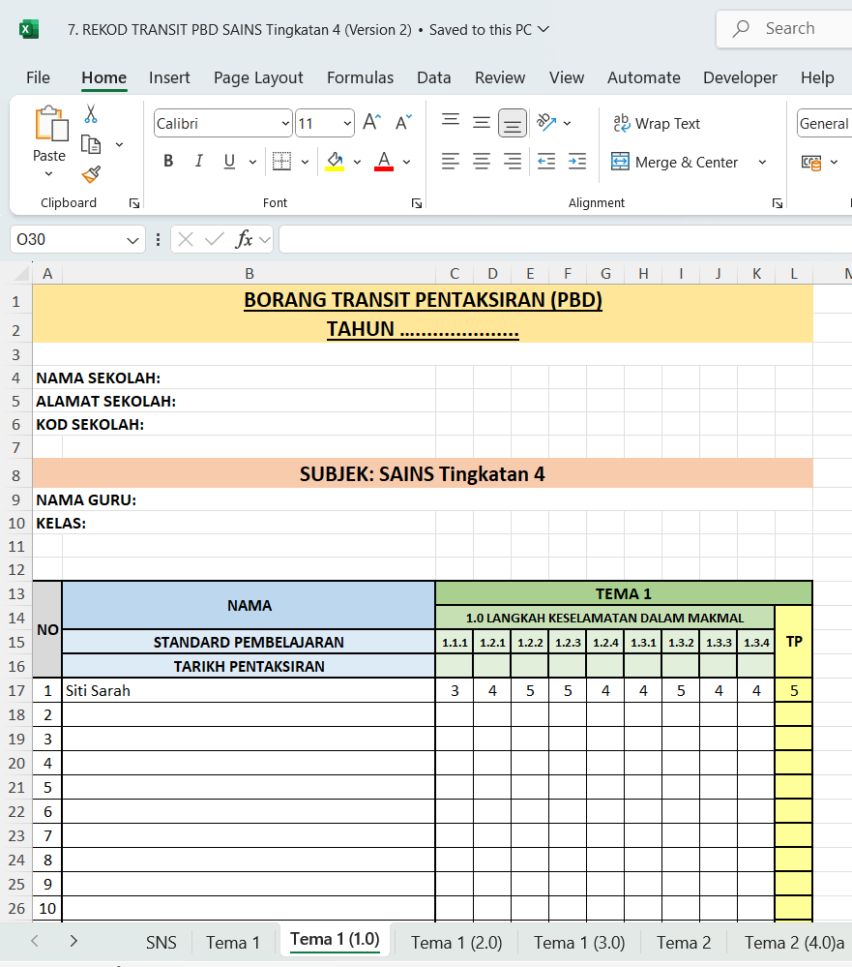This screenshot has height=967, width=852.
Task: Open the Review ribbon tab
Action: [x=500, y=77]
